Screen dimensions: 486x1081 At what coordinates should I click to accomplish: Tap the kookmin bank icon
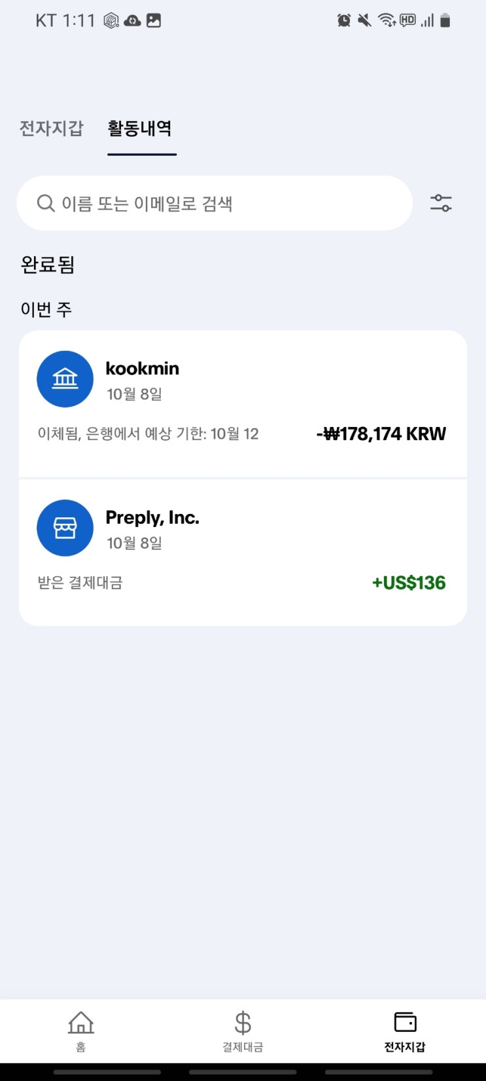click(65, 379)
